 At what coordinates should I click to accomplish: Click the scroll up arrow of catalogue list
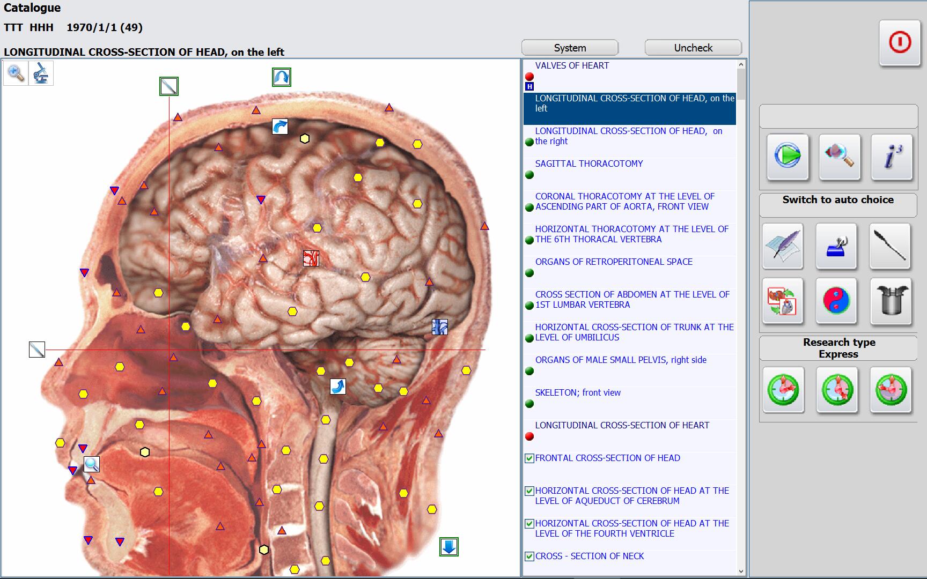pos(741,65)
